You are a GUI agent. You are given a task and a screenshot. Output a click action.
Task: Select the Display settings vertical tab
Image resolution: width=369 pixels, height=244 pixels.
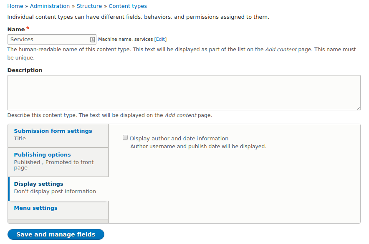pos(39,184)
